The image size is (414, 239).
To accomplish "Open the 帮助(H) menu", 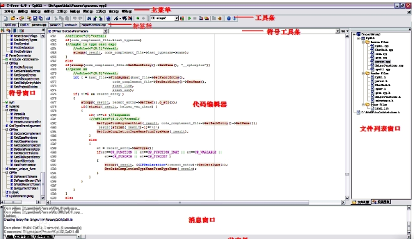I will (127, 12).
